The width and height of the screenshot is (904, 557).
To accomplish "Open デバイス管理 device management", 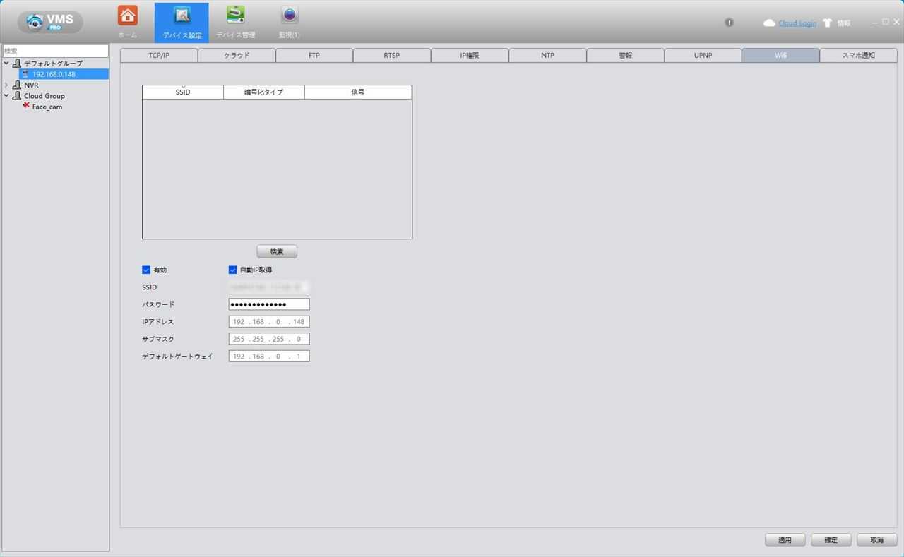I will (x=236, y=22).
